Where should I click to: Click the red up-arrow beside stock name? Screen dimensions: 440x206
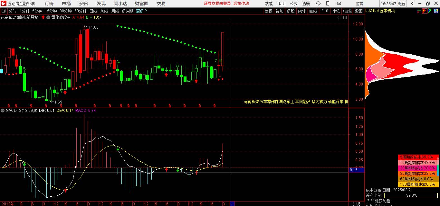[43, 17]
